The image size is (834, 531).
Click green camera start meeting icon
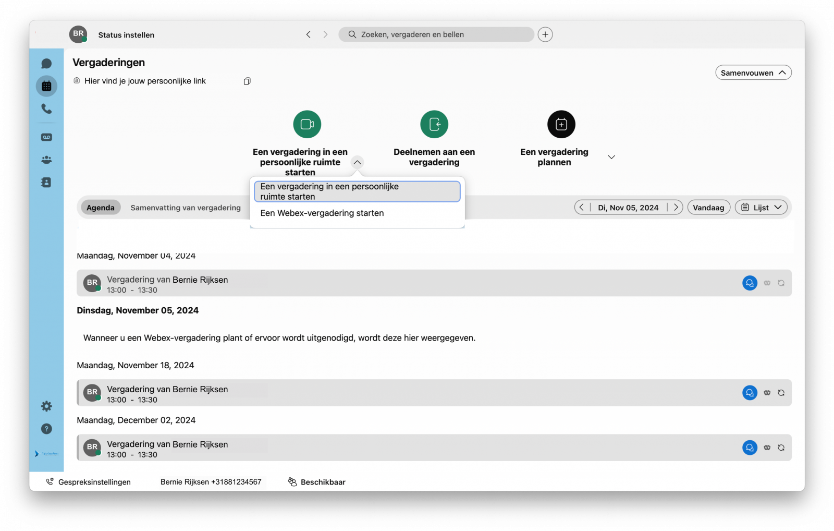click(307, 124)
